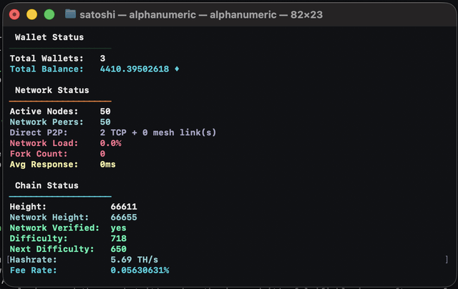Select the 'Network Status' heading
The image size is (458, 289).
coord(52,90)
